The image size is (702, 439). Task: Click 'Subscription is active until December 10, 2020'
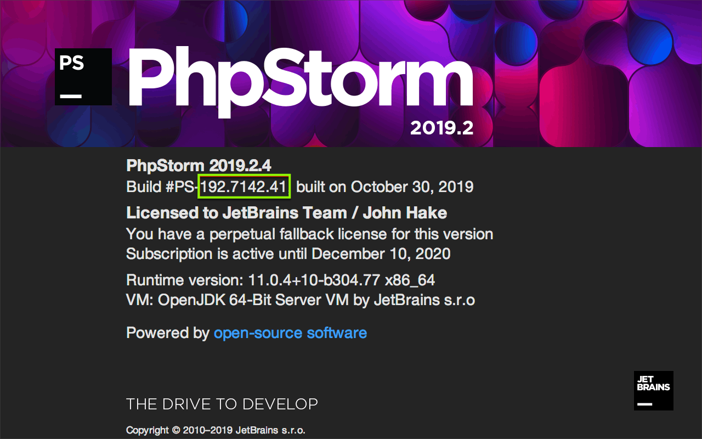click(288, 254)
